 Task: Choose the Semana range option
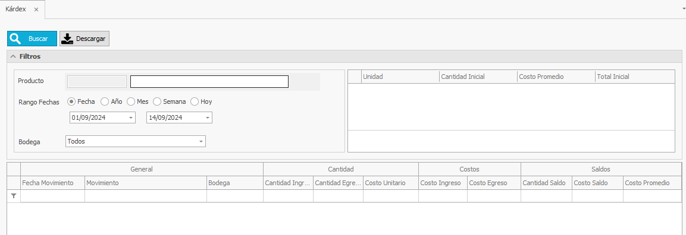click(x=157, y=101)
